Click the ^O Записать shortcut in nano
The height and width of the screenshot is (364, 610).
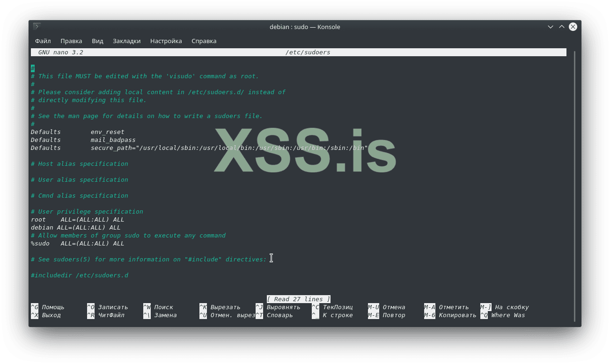pyautogui.click(x=103, y=307)
